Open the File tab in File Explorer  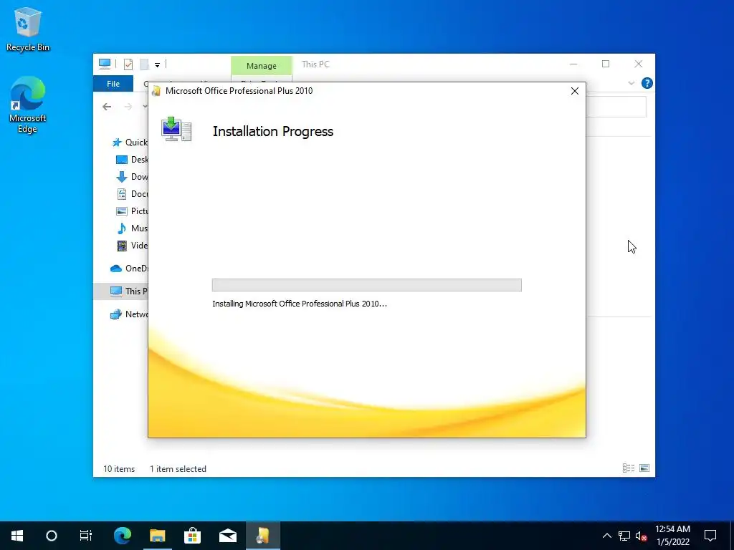(x=113, y=84)
